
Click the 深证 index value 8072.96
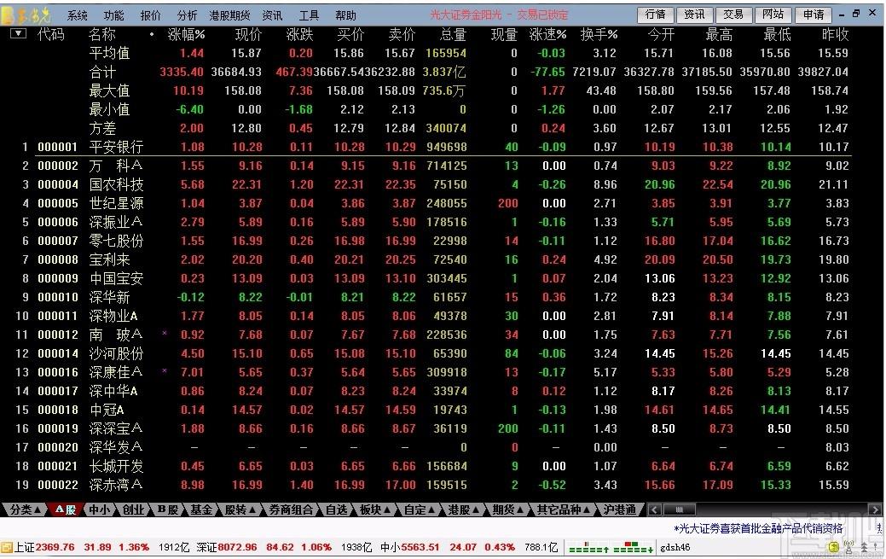point(237,547)
